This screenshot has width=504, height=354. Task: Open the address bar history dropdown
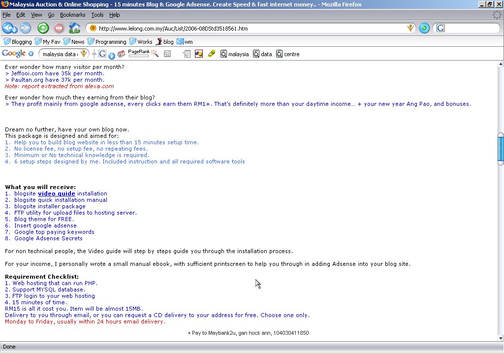pos(410,28)
